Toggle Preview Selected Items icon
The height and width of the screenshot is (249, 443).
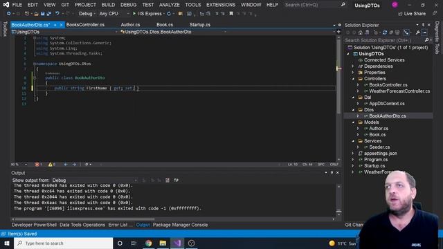click(424, 33)
